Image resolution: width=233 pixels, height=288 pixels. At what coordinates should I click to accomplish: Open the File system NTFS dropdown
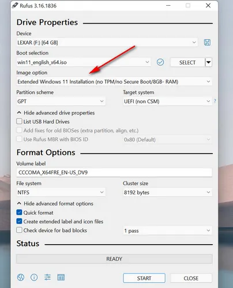coord(61,192)
